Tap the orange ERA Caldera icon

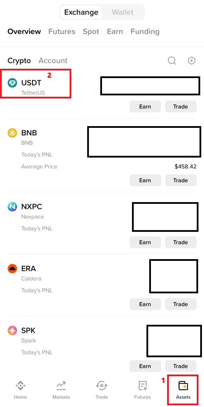[12, 269]
